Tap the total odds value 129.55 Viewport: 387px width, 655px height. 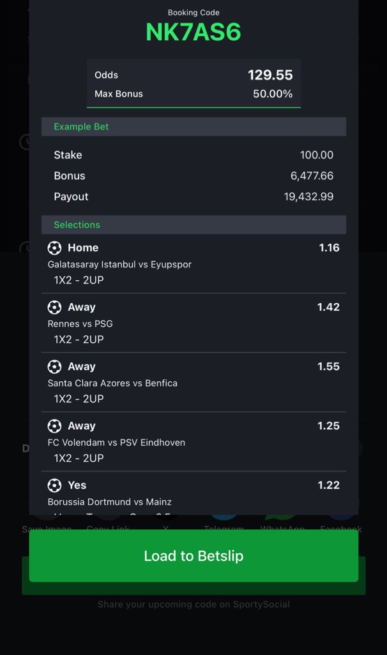tap(270, 75)
